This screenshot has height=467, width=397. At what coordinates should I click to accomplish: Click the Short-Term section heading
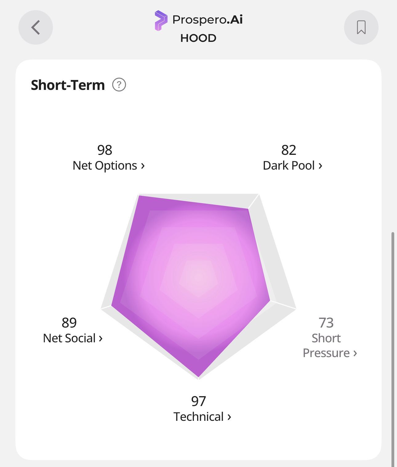[x=68, y=85]
